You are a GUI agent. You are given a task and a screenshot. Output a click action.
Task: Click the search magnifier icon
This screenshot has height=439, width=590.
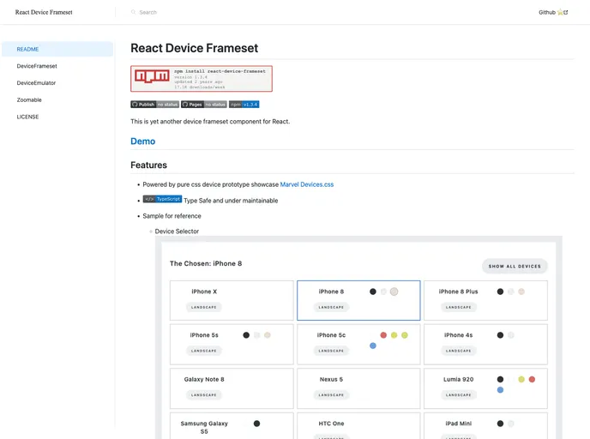pos(133,12)
